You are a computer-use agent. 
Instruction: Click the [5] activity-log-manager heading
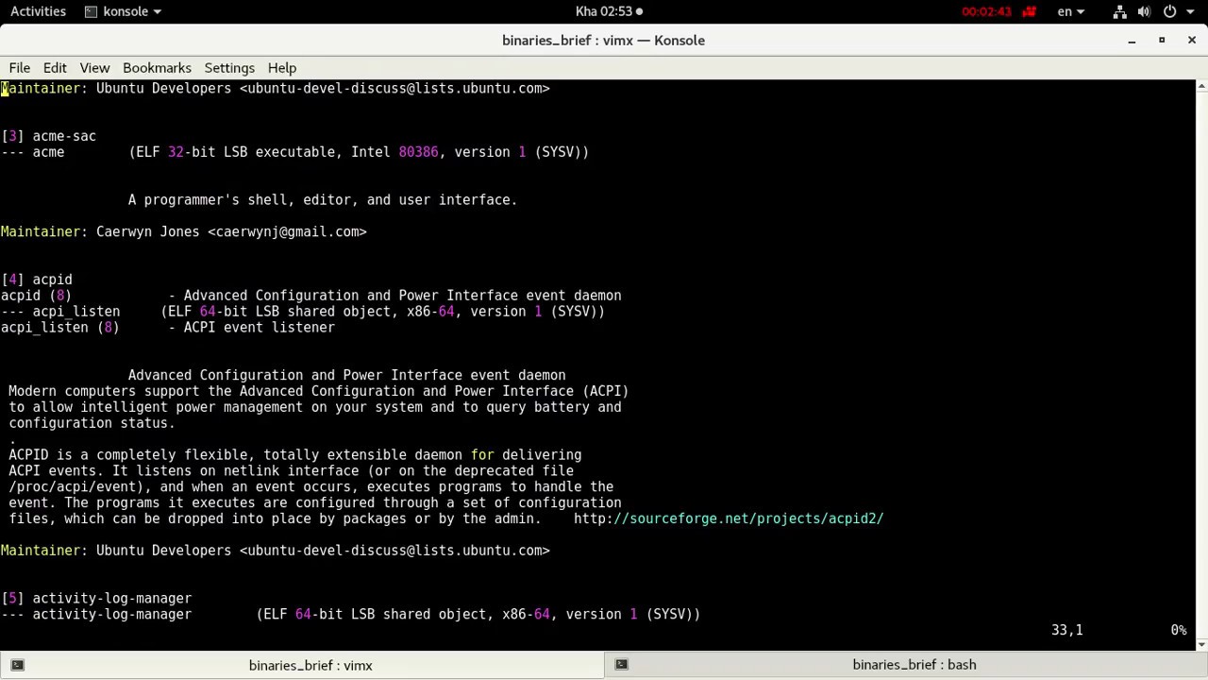tap(96, 598)
